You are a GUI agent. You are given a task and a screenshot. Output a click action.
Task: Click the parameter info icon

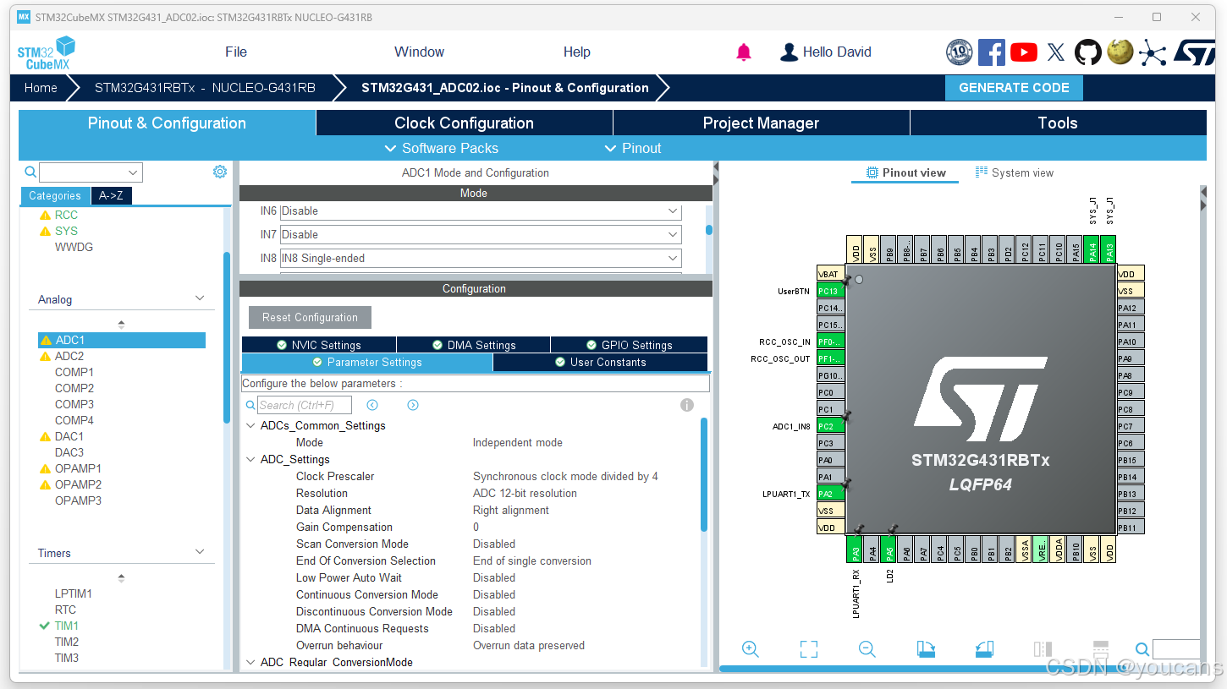687,405
